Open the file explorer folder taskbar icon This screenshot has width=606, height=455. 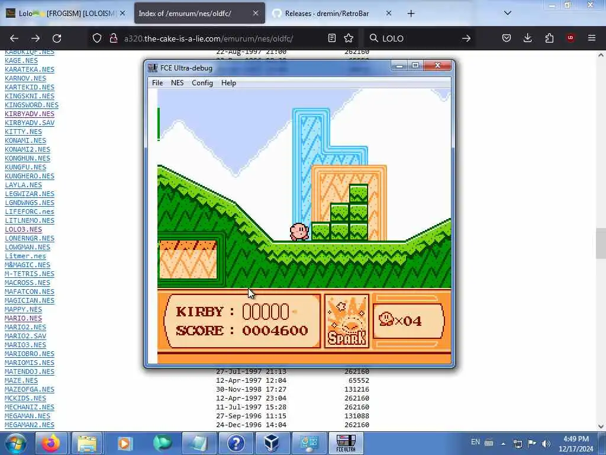click(x=87, y=443)
